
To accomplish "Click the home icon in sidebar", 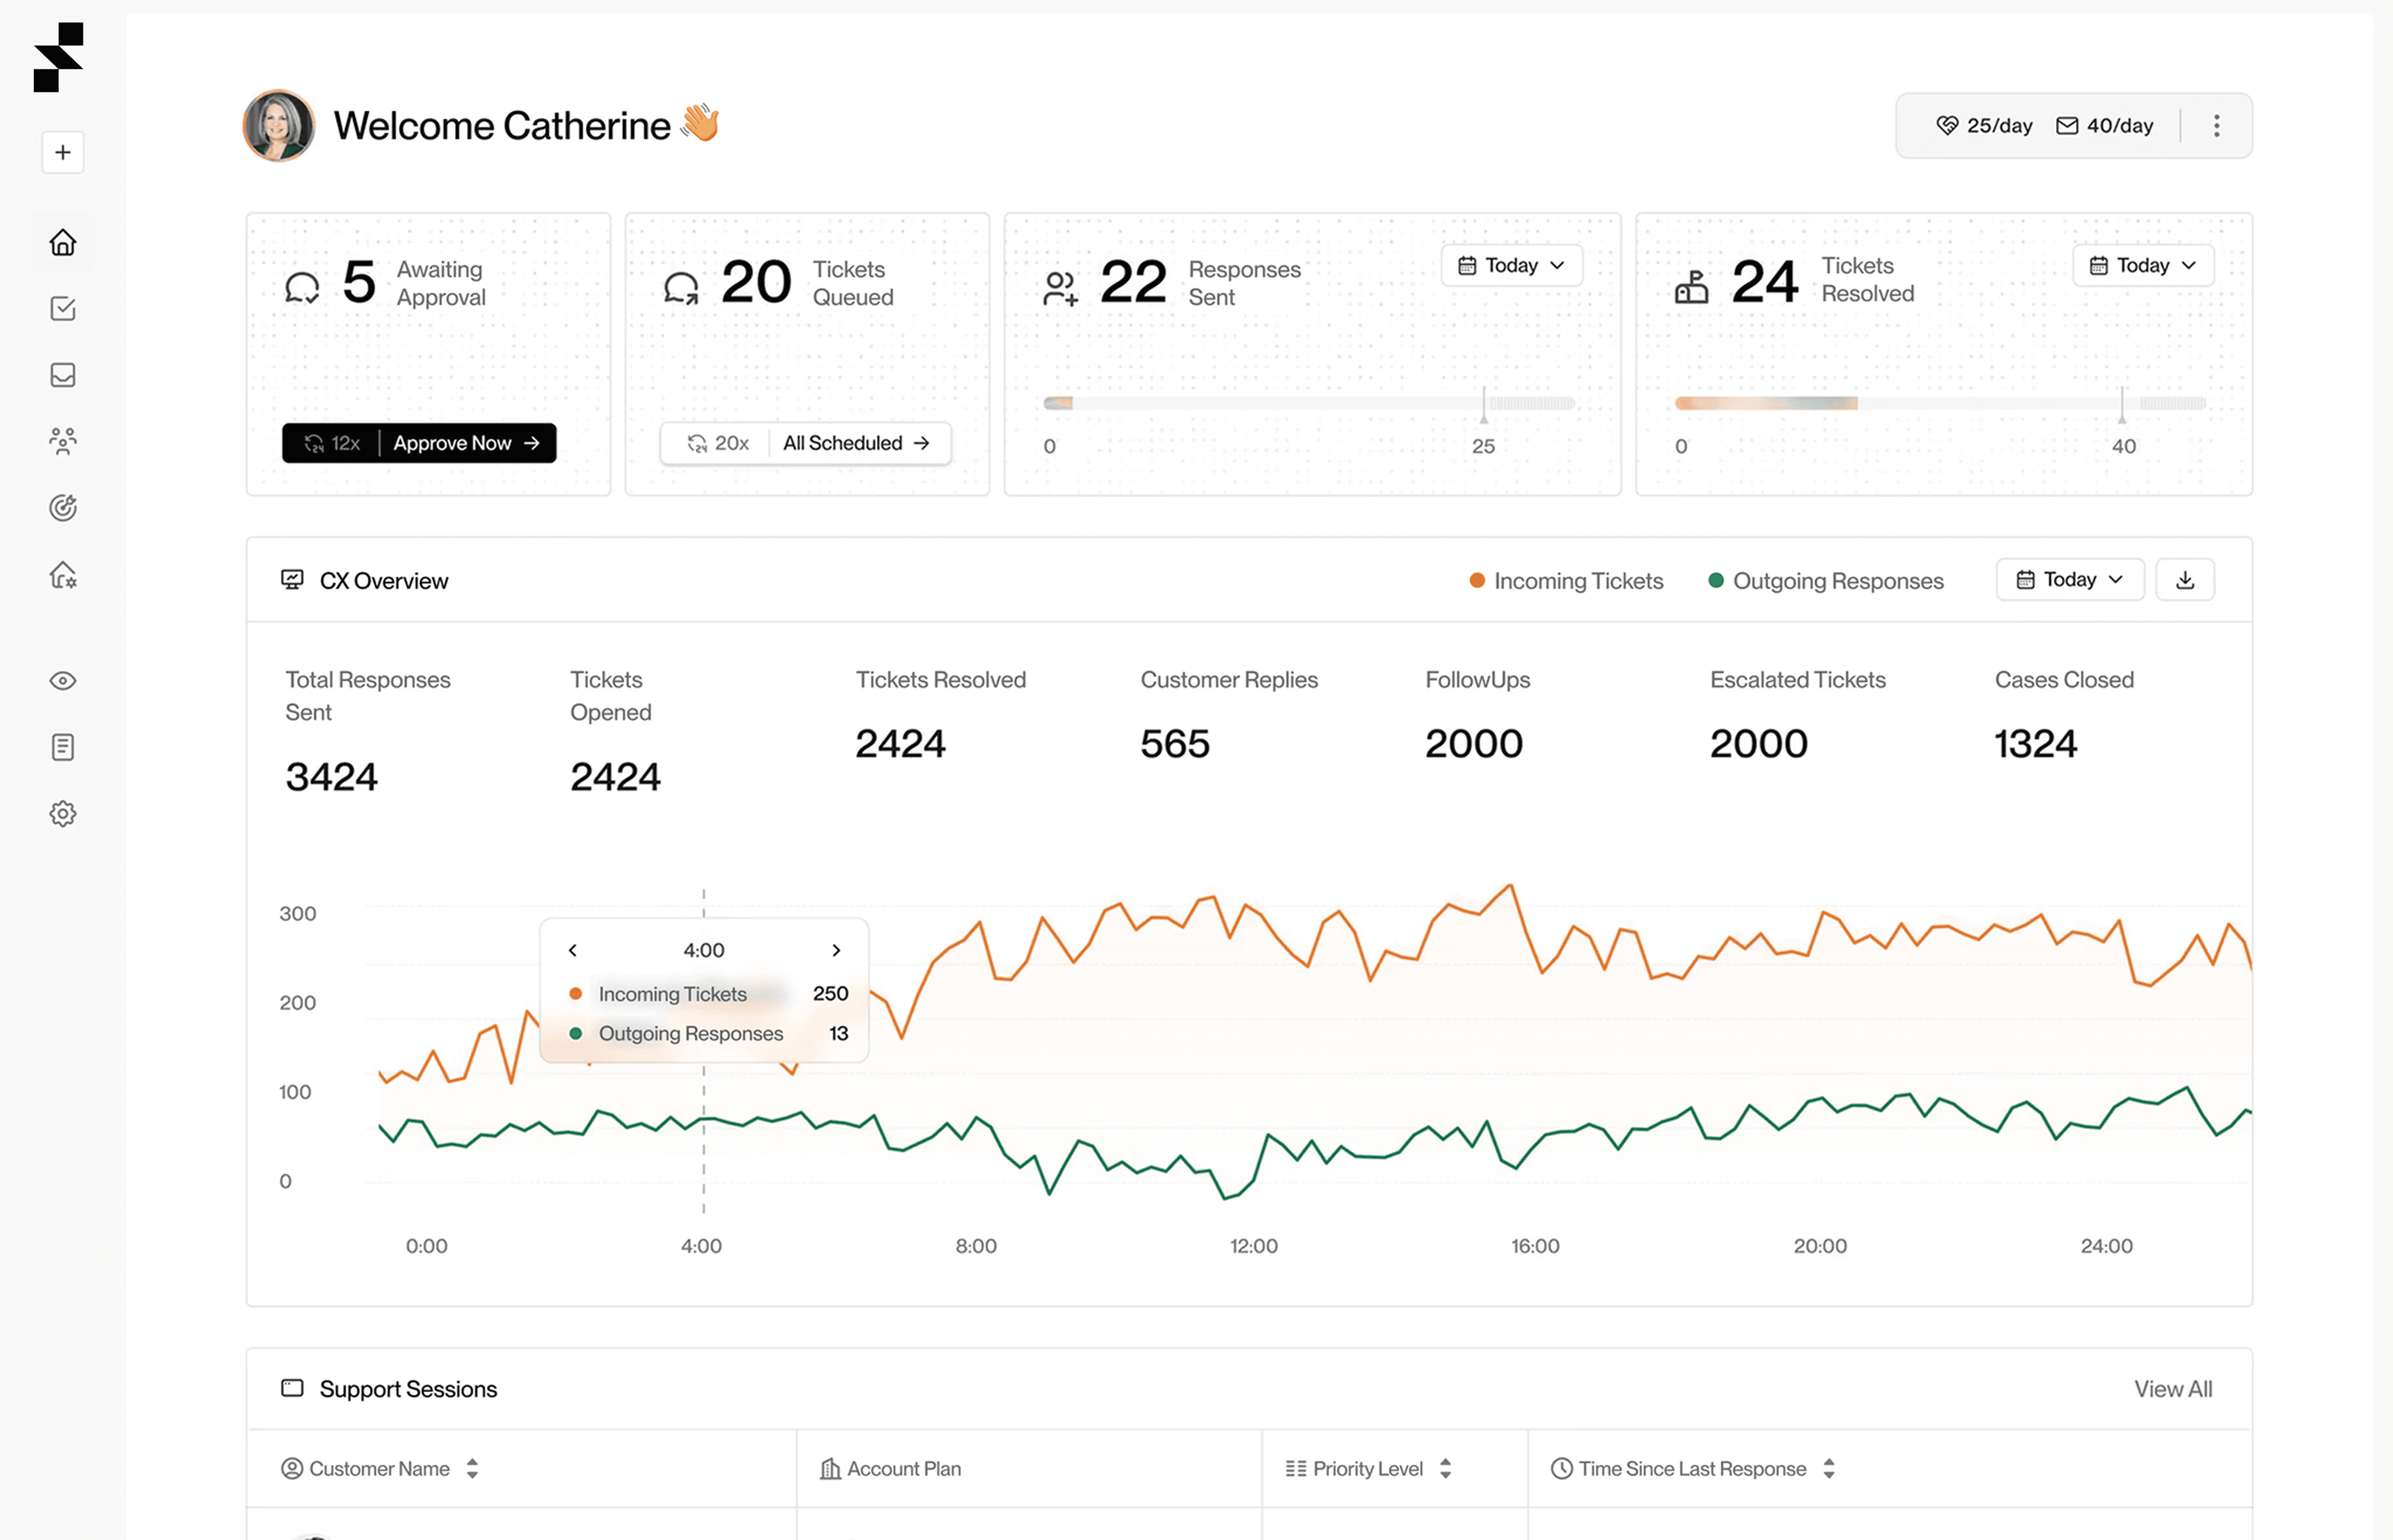I will [x=63, y=242].
